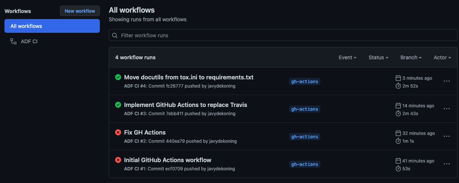This screenshot has height=183, width=459.
Task: Click the red failure icon for Fix GH Actions
Action: click(118, 132)
